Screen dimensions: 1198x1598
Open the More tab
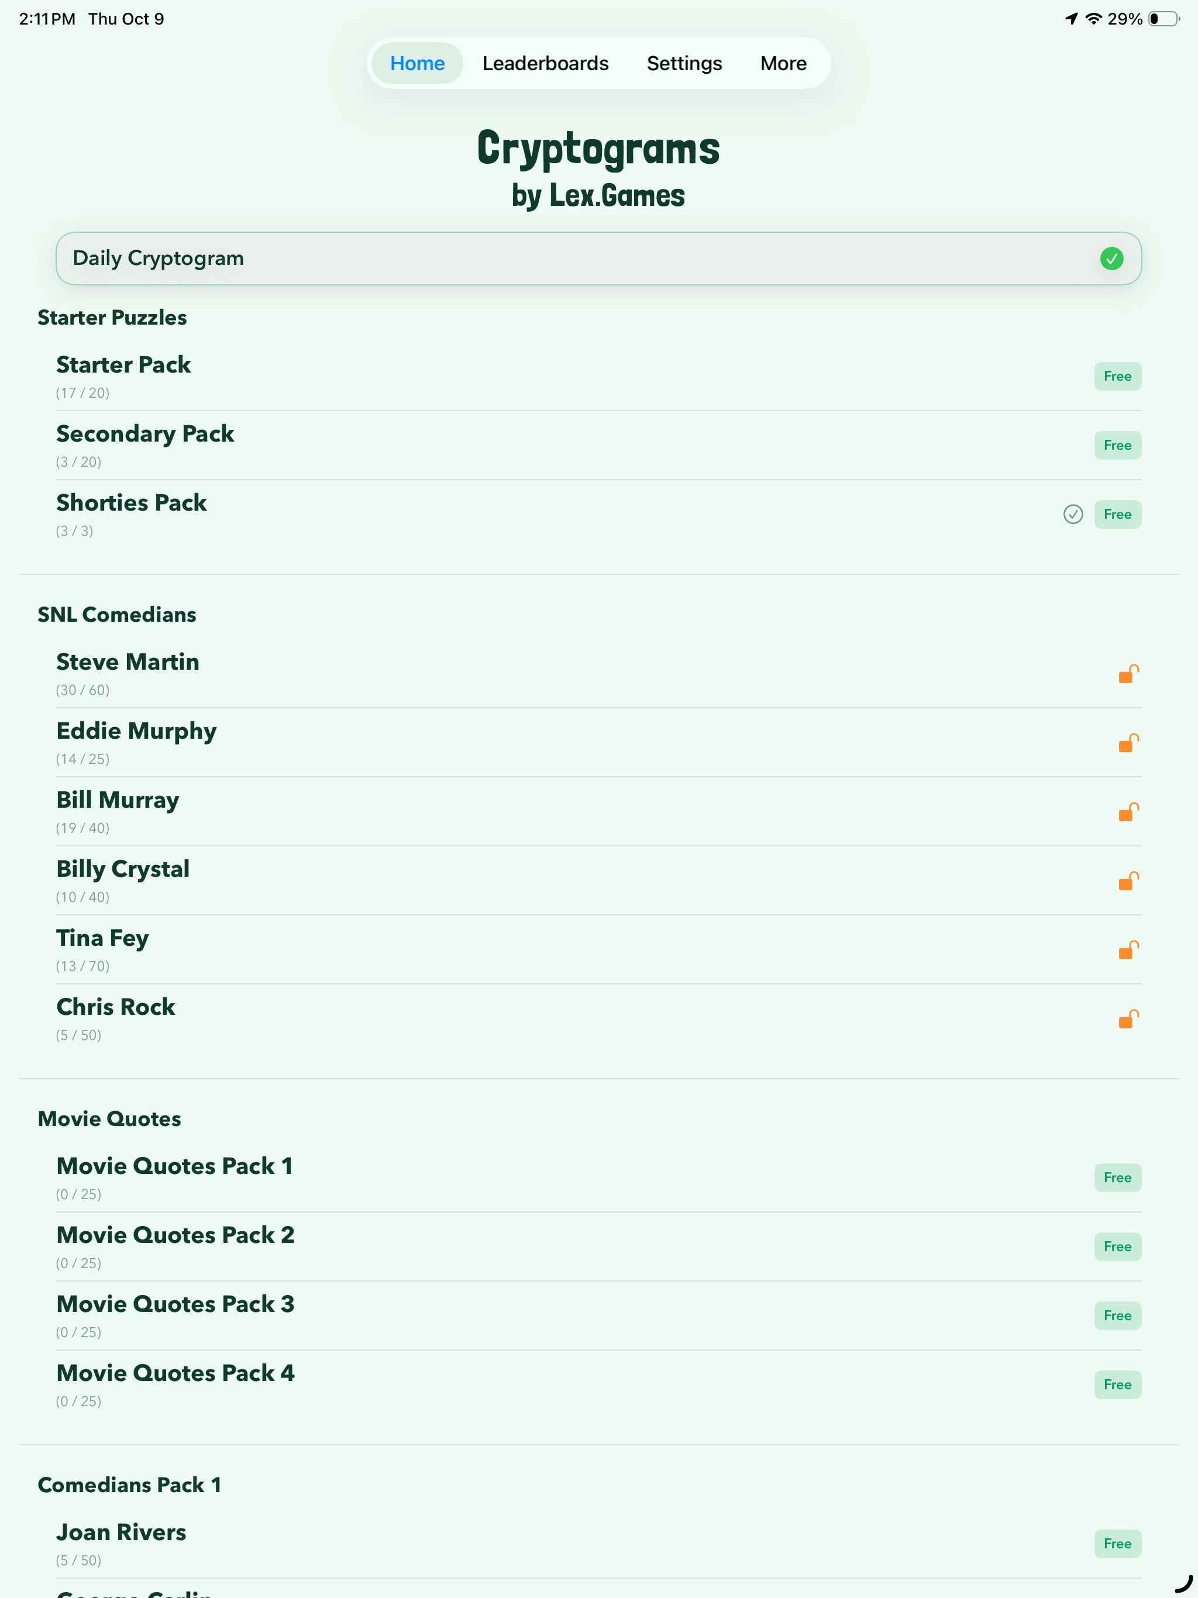pos(783,64)
